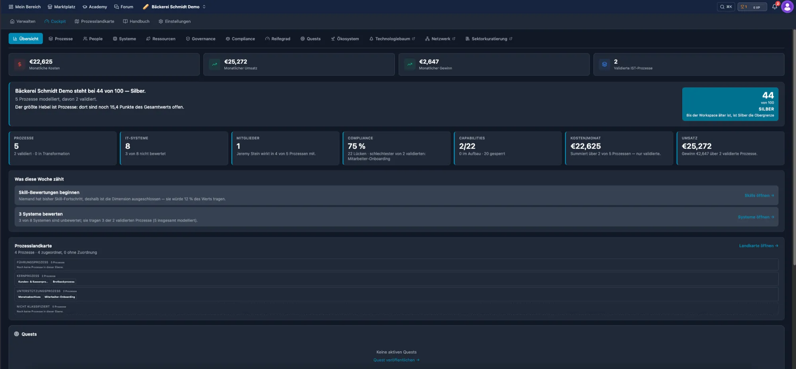Open the Forum menu item
Screen dimensions: 796x369
[x=123, y=7]
